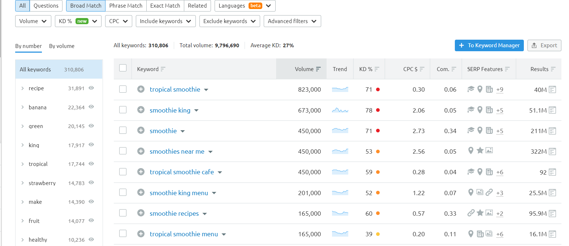This screenshot has width=569, height=246.
Task: Expand the green keyword group
Action: click(x=22, y=126)
